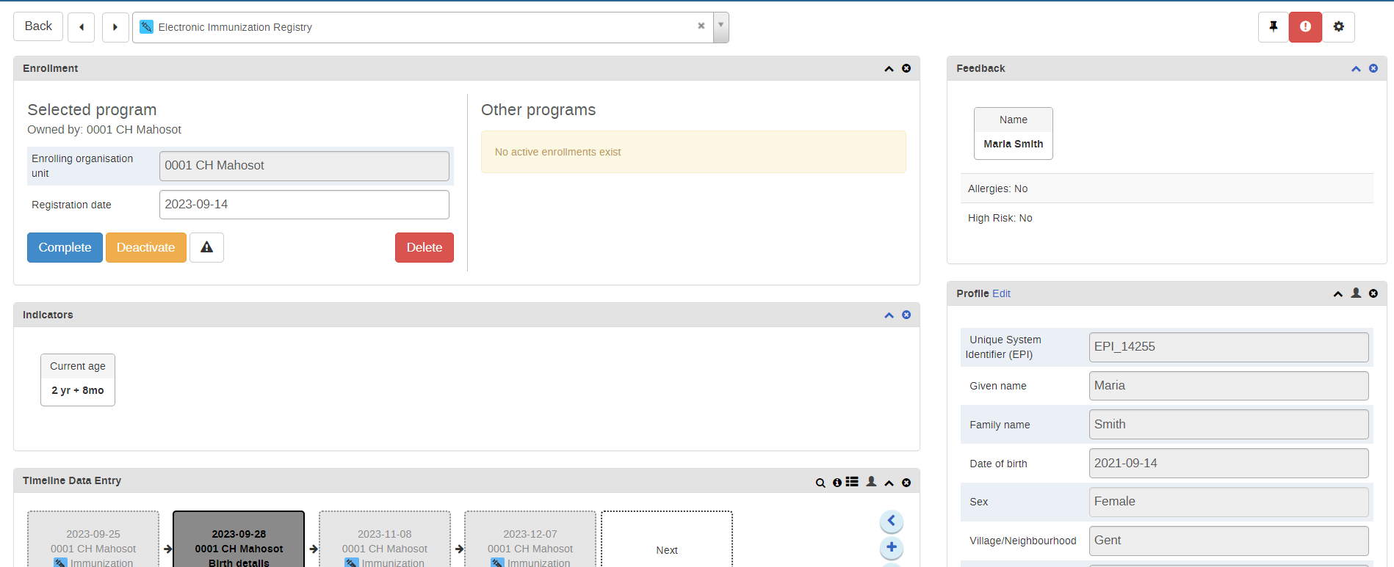Click the Registration date field
Screen dimensions: 1394x567
coord(304,205)
